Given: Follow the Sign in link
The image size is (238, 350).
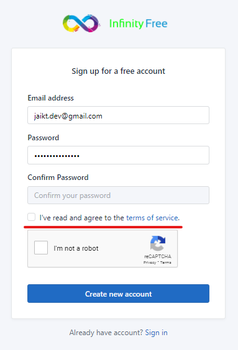Looking at the screenshot, I should point(156,333).
